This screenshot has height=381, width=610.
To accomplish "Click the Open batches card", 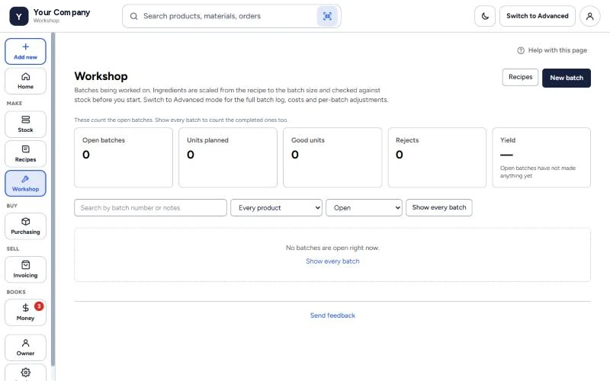I will pos(124,158).
